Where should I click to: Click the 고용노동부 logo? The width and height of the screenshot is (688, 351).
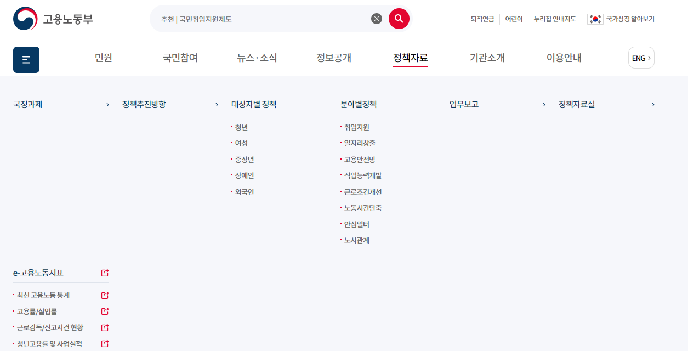point(53,19)
